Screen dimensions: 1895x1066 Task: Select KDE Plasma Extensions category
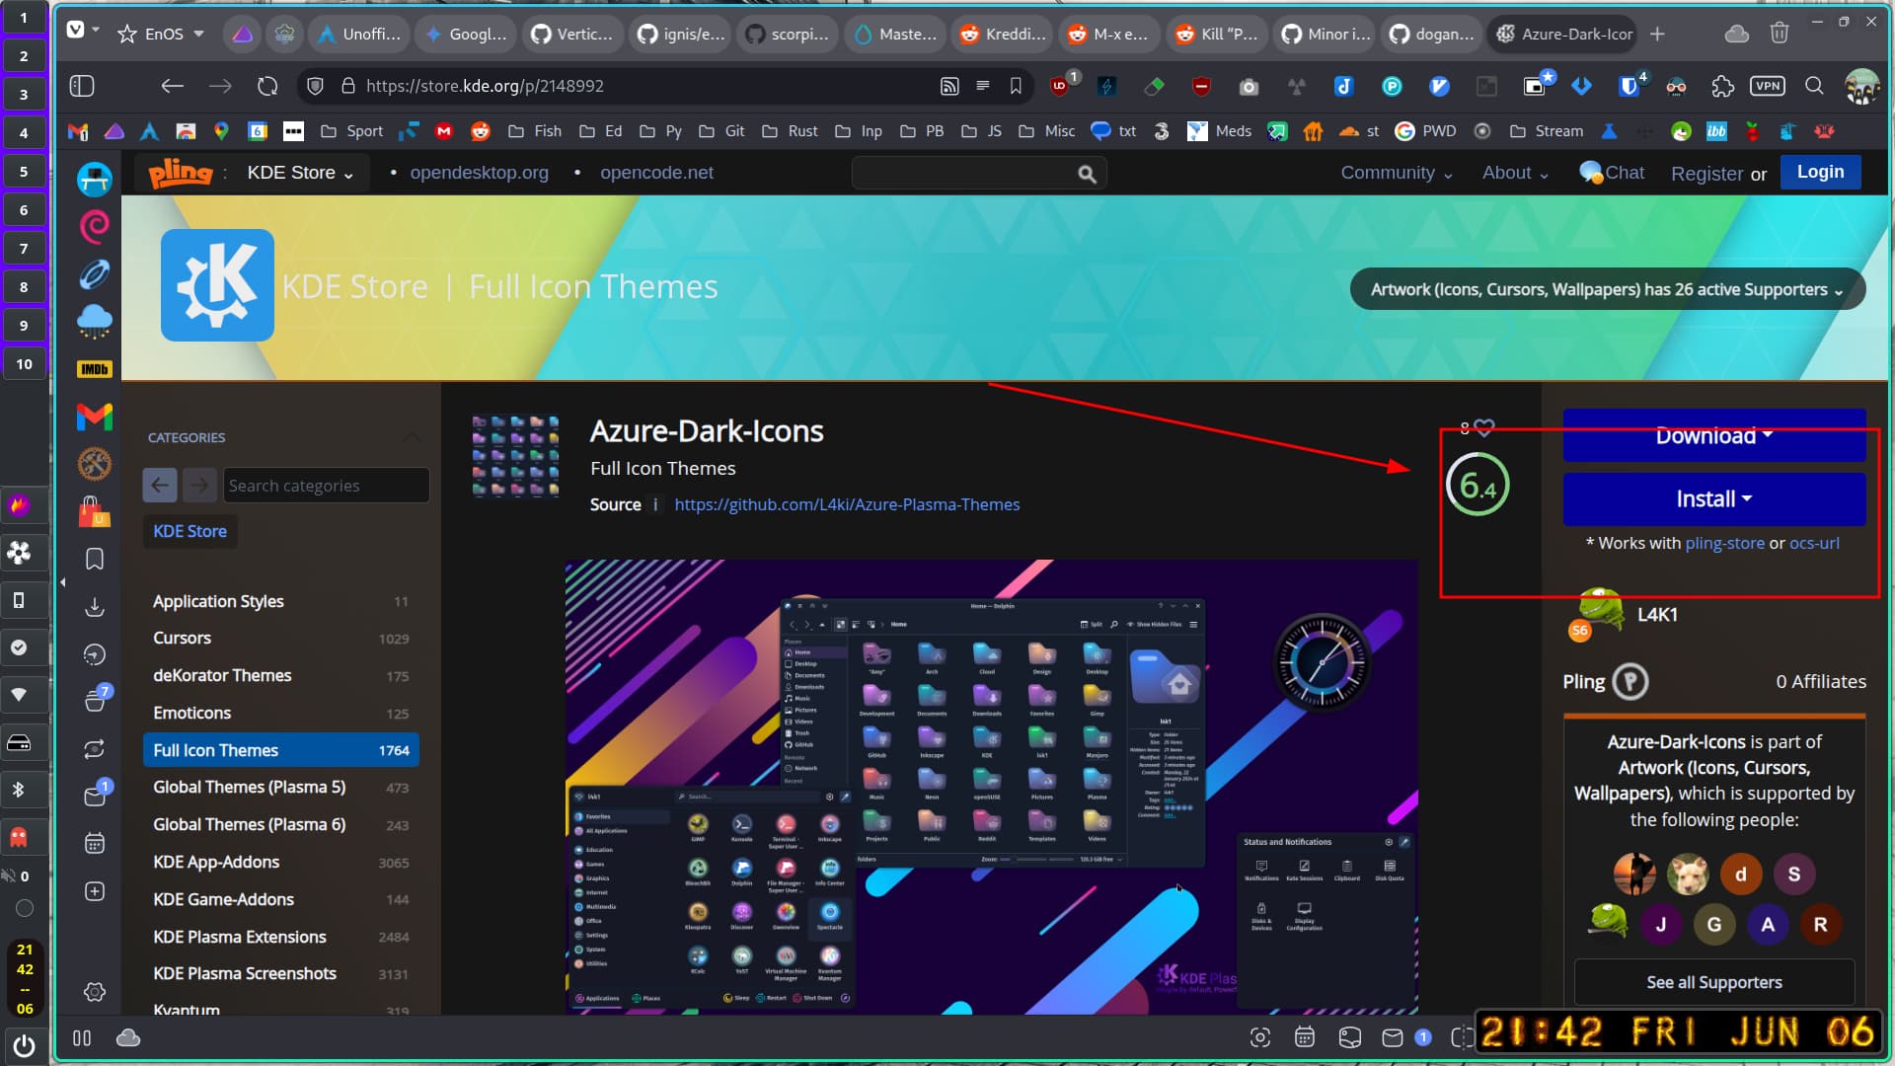(x=280, y=937)
